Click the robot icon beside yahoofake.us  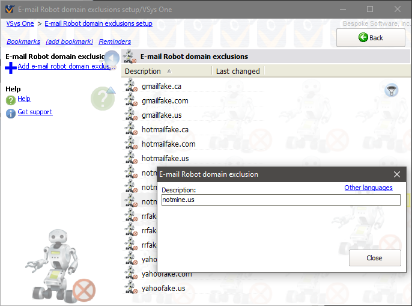pos(131,288)
